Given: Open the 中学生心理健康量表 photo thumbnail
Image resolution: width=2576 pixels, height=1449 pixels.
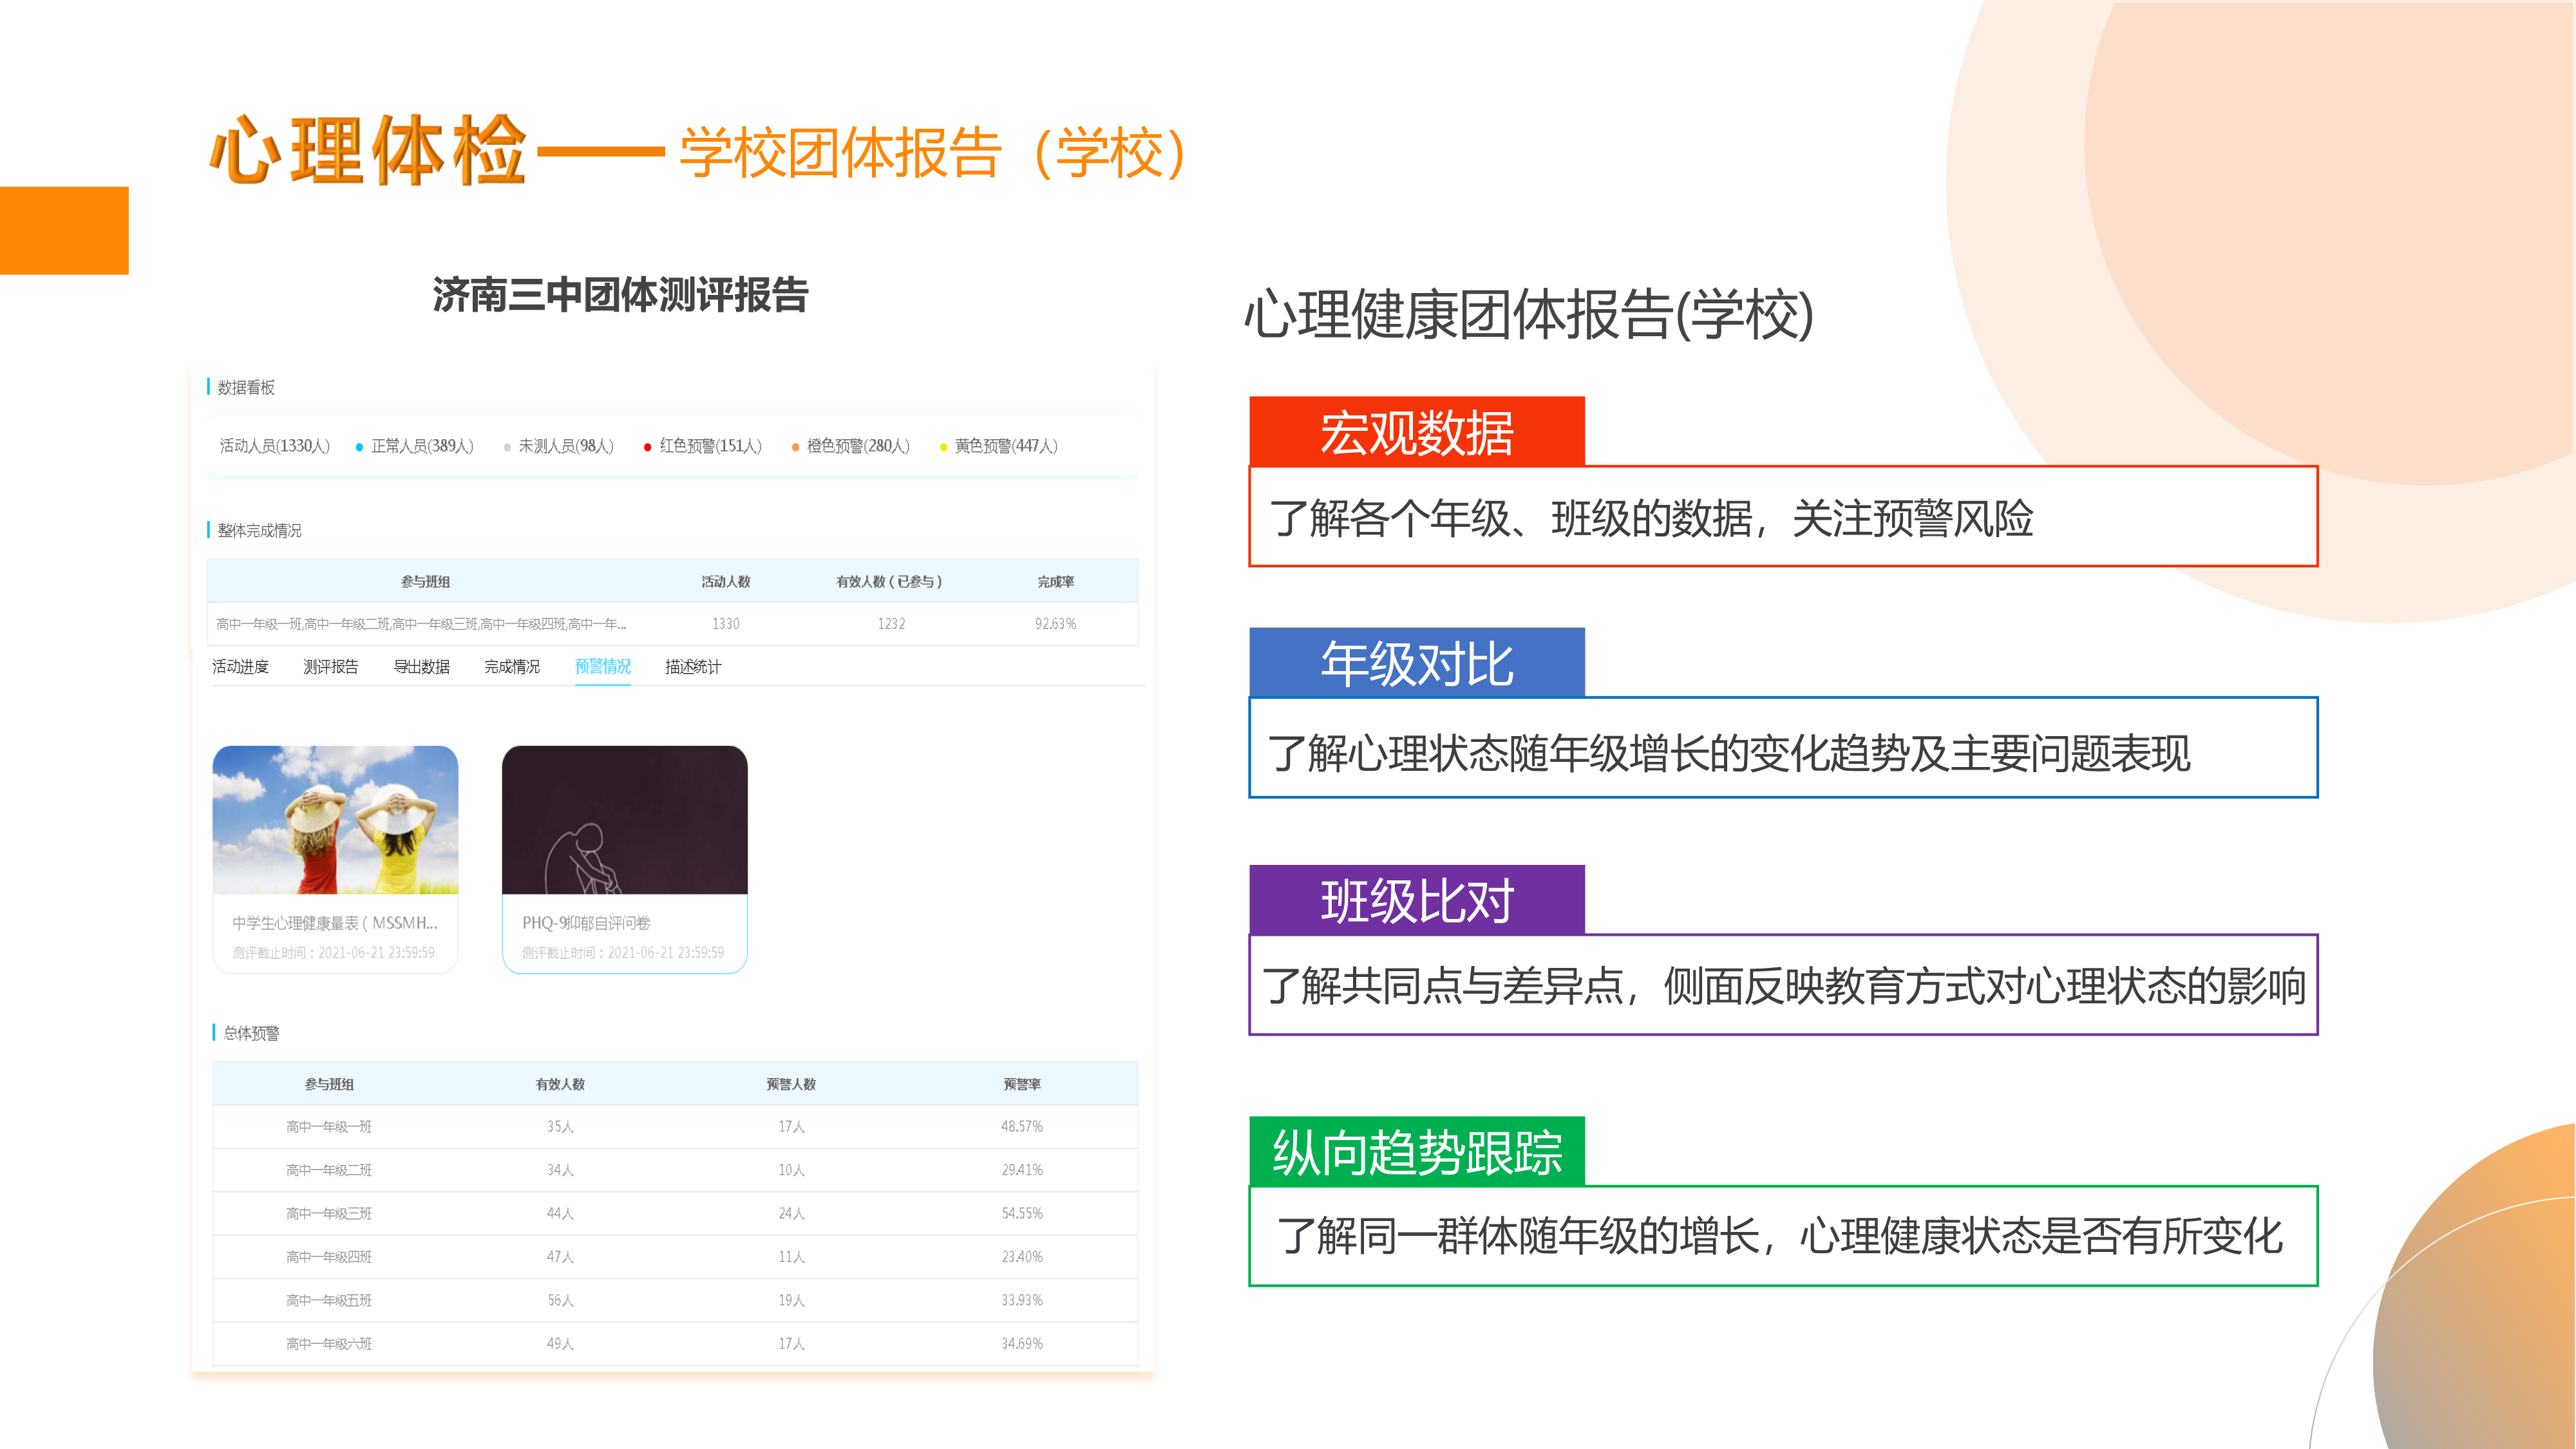Looking at the screenshot, I should [335, 820].
